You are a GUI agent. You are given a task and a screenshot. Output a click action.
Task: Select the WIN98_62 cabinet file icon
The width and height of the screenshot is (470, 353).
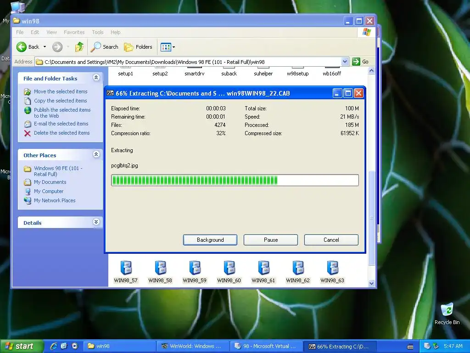point(298,268)
